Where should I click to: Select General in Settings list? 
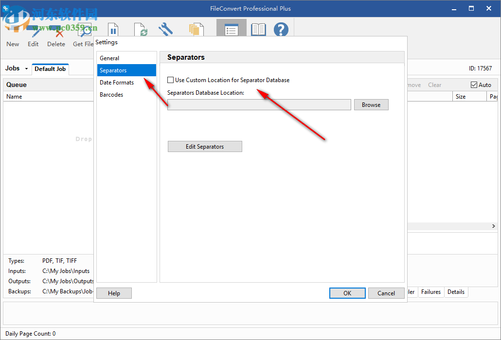coord(126,58)
